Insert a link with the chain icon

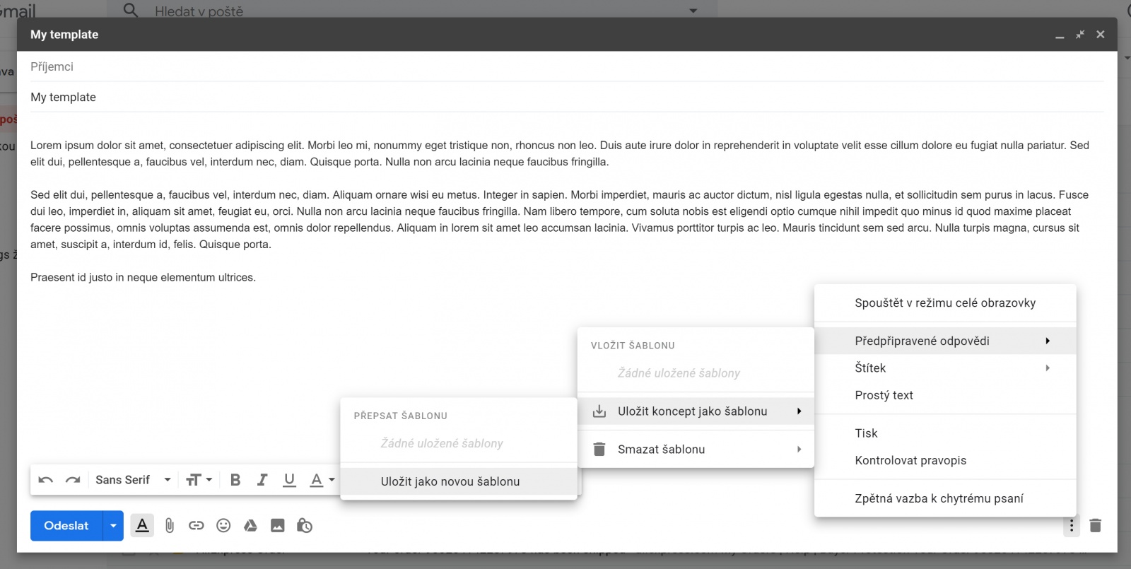pos(197,525)
